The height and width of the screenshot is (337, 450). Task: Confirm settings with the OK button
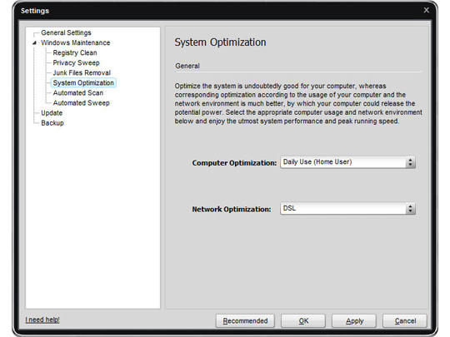303,321
